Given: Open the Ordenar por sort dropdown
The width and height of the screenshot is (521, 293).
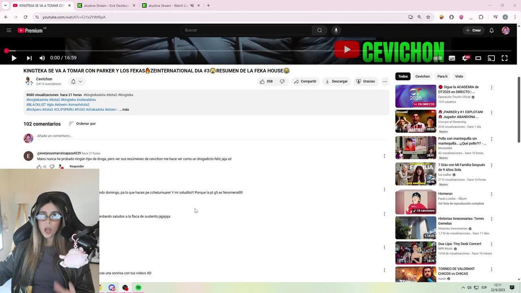Looking at the screenshot, I should [x=82, y=124].
